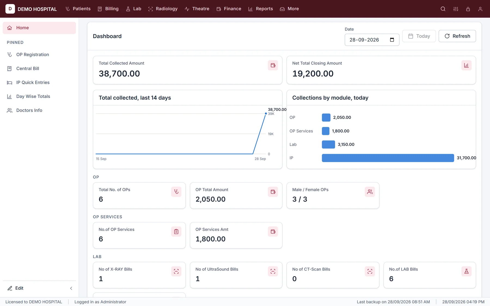Open calendar picker in Date field

[392, 40]
